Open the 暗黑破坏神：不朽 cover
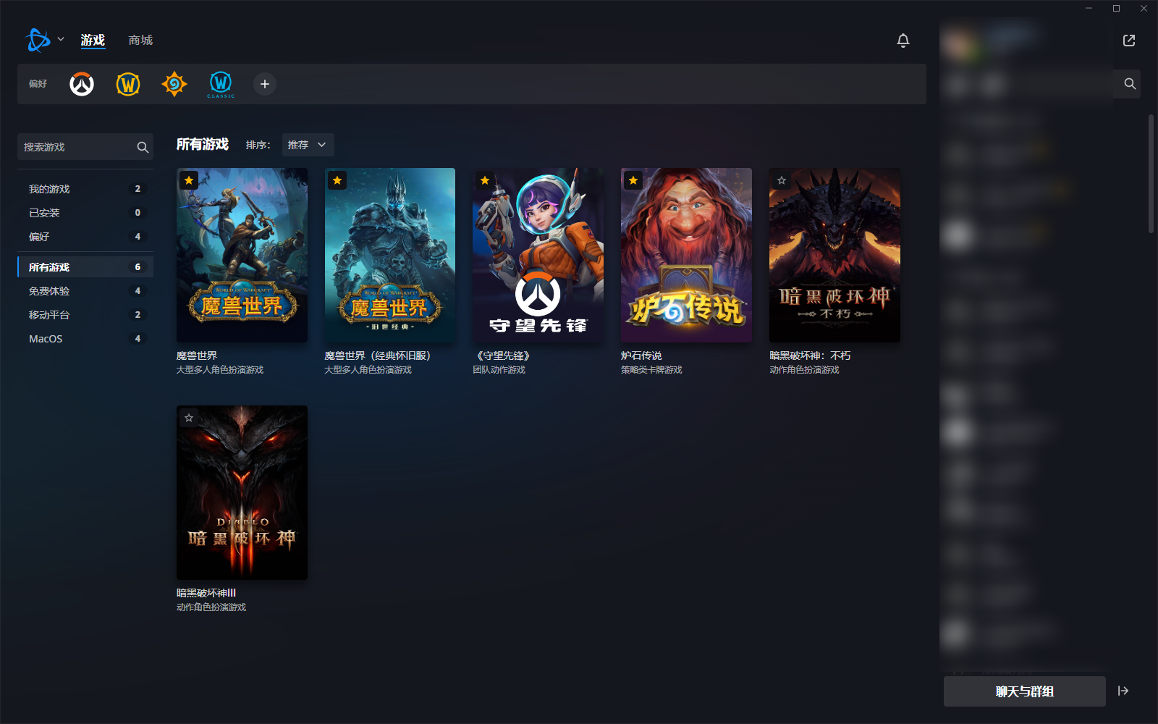Screen dimensions: 1158x724 pyautogui.click(x=834, y=255)
